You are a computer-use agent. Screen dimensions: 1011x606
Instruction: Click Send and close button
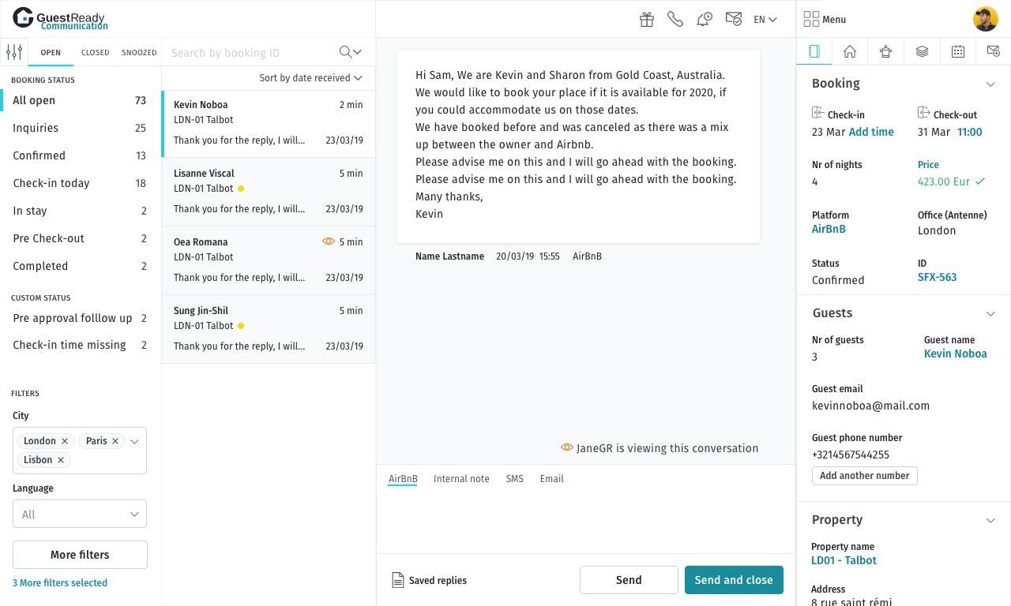coord(734,580)
